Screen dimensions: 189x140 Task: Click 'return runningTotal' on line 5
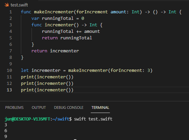tap(67, 38)
